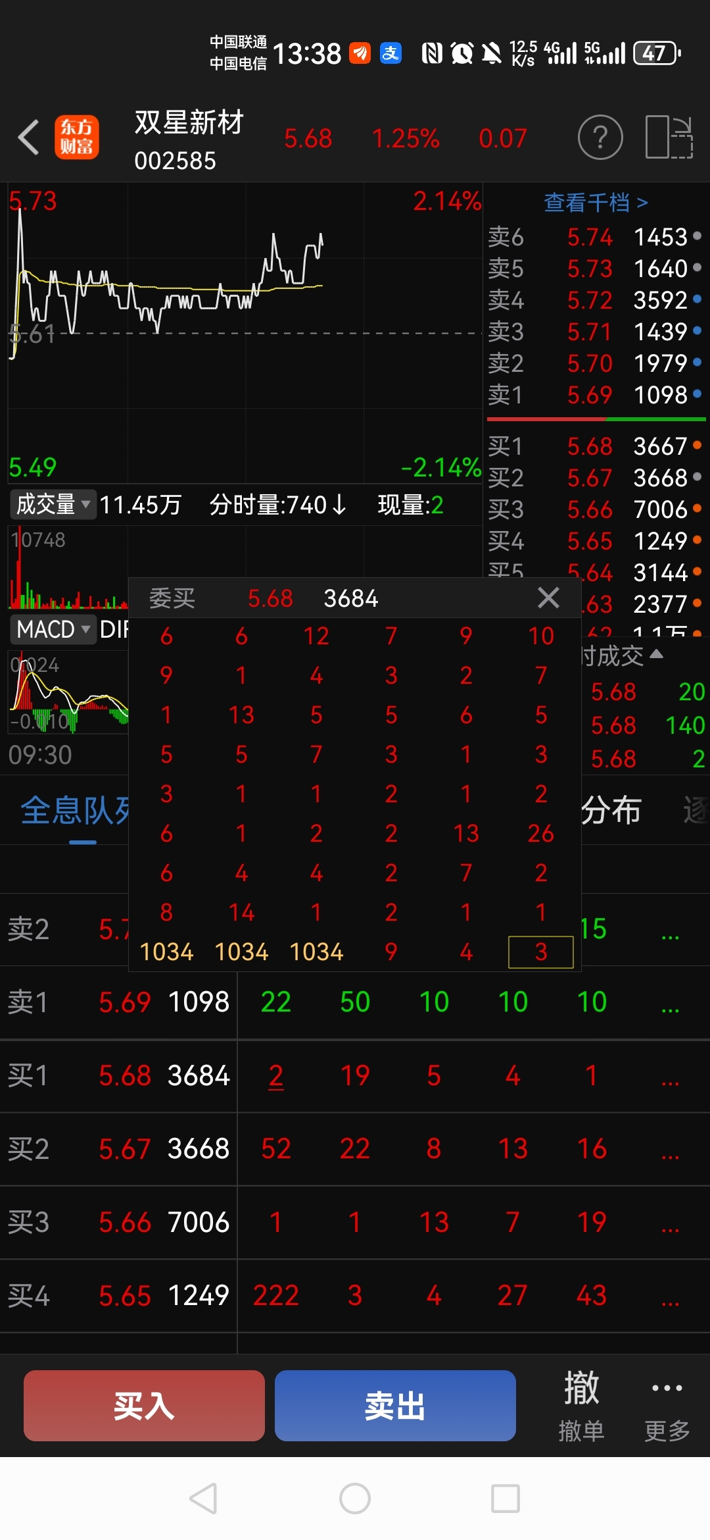The height and width of the screenshot is (1540, 710).
Task: Select the 卖1 5.69 order book row
Action: [596, 395]
